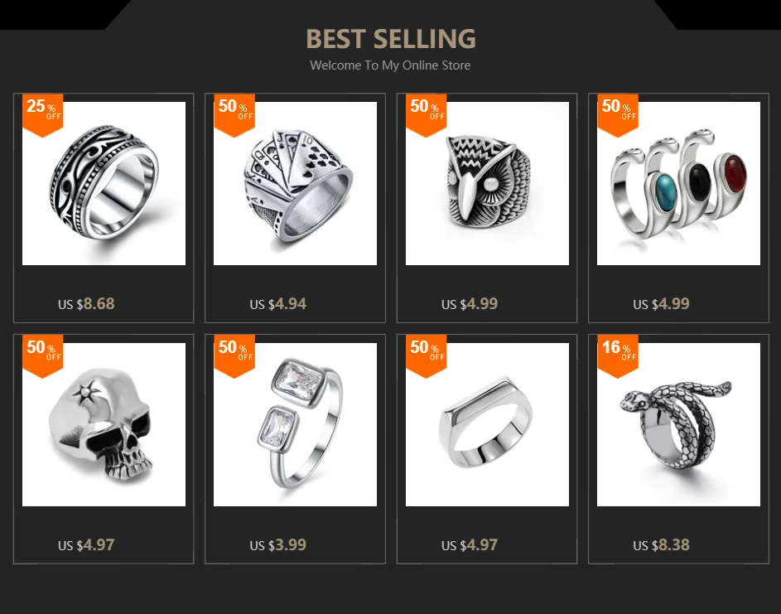Click the US $4.99 price under owl ring
This screenshot has height=614, width=781.
click(x=470, y=303)
